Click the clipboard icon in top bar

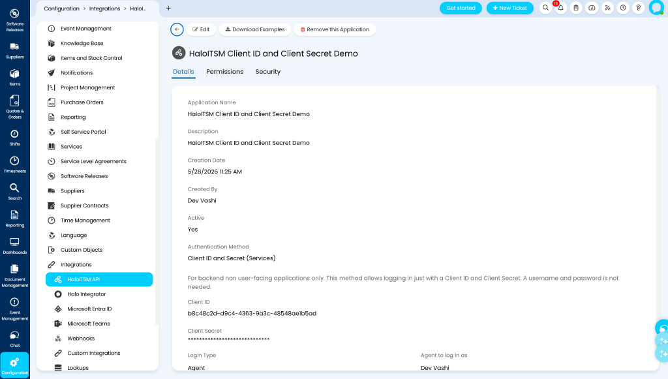point(576,8)
